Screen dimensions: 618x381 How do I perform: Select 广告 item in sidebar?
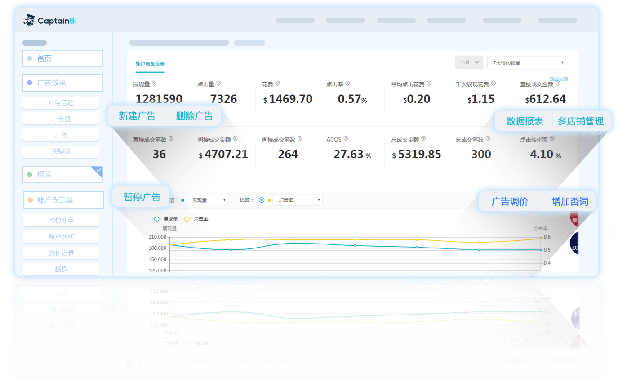click(61, 135)
